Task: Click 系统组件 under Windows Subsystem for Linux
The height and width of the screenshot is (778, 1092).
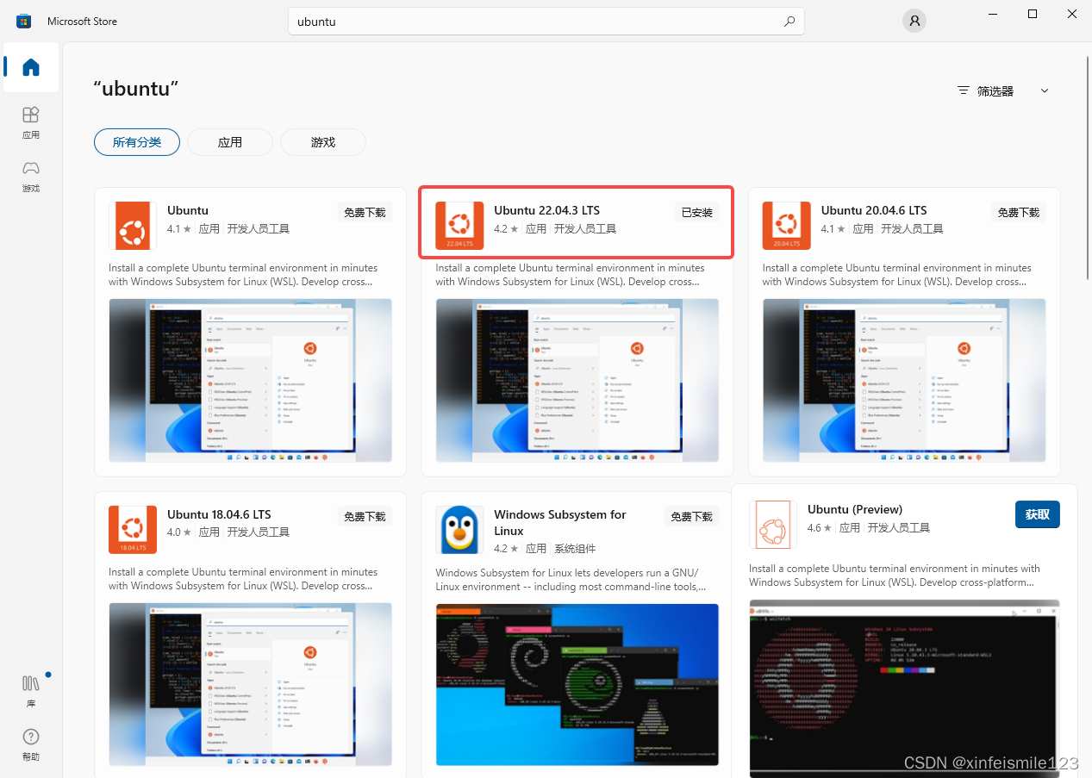Action: (575, 548)
